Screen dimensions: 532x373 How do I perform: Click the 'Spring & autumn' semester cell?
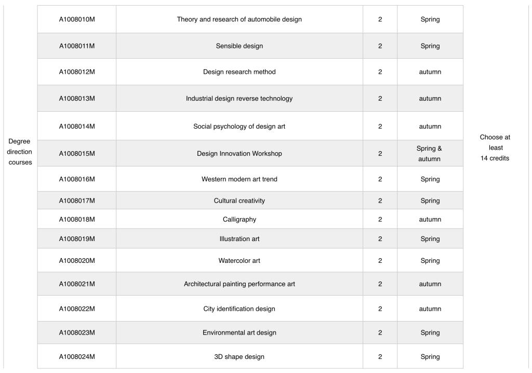tap(430, 153)
